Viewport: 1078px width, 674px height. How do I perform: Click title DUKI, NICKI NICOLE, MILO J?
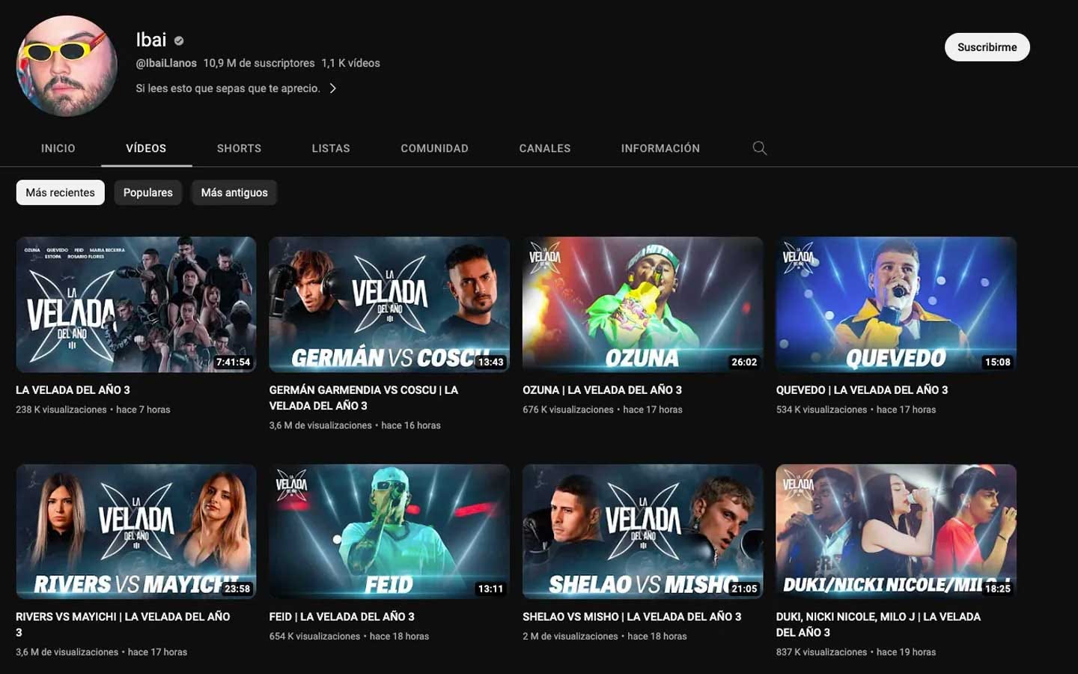[878, 625]
